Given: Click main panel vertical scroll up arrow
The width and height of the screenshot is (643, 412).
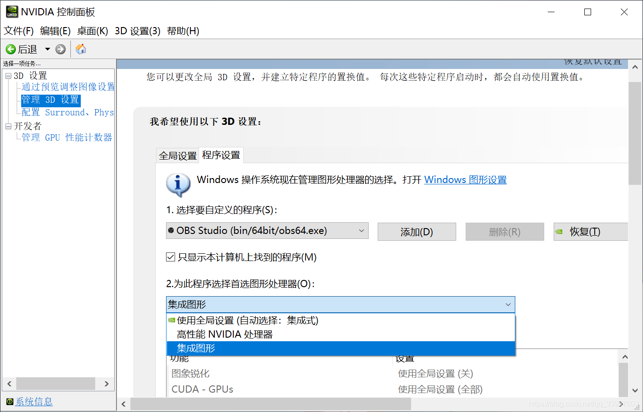Looking at the screenshot, I should coord(635,67).
